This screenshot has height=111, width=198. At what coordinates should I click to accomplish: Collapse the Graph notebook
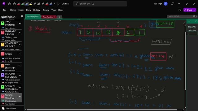click(20, 54)
